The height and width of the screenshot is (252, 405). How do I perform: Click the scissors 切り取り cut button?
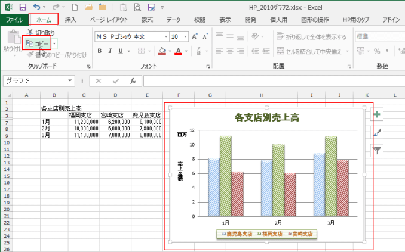[41, 32]
